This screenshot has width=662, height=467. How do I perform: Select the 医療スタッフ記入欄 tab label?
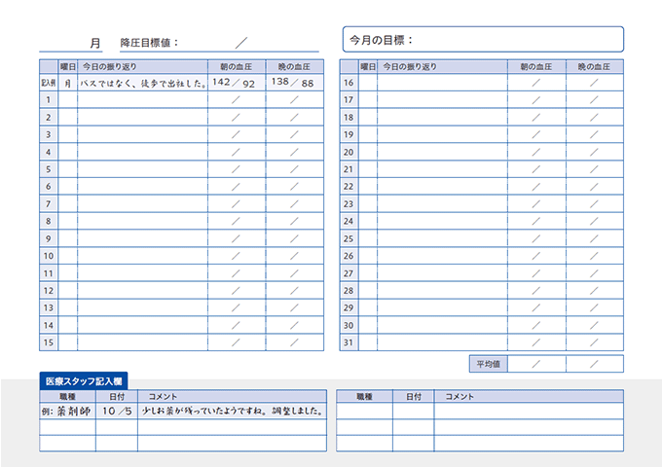83,381
